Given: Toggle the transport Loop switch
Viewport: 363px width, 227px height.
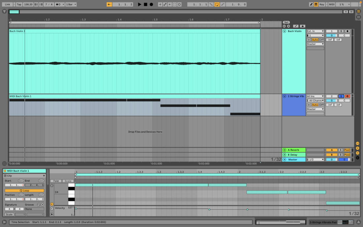Looking at the screenshot, I should pyautogui.click(x=217, y=4).
